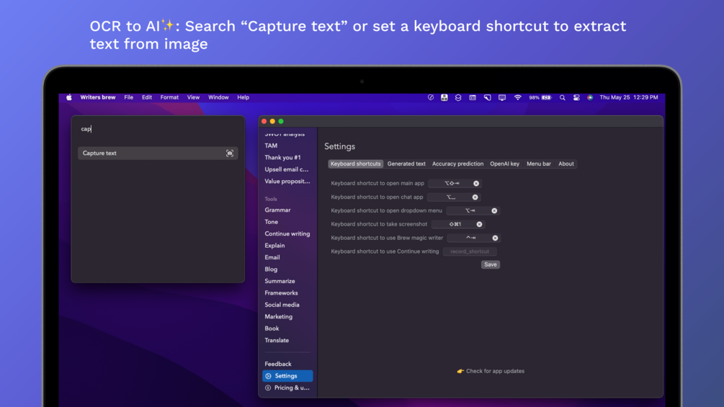Click the Wi-Fi icon in menu bar
This screenshot has width=724, height=407.
517,98
